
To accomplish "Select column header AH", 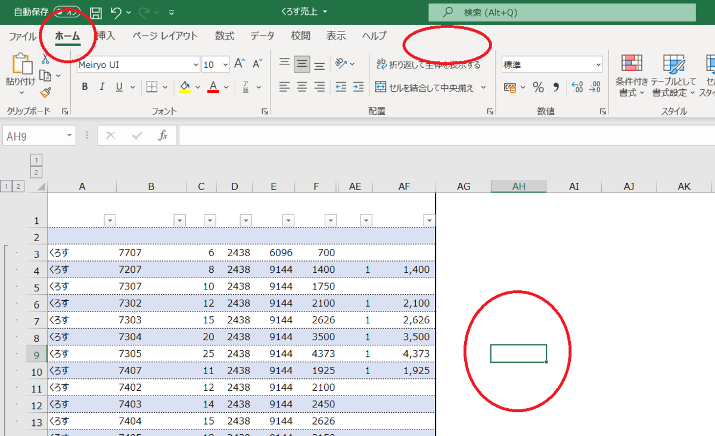I will (519, 186).
